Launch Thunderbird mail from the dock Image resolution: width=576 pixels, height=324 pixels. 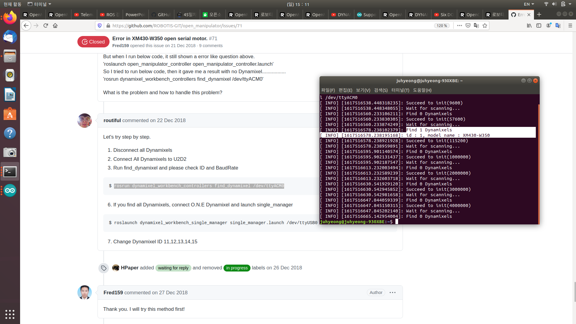point(10,37)
